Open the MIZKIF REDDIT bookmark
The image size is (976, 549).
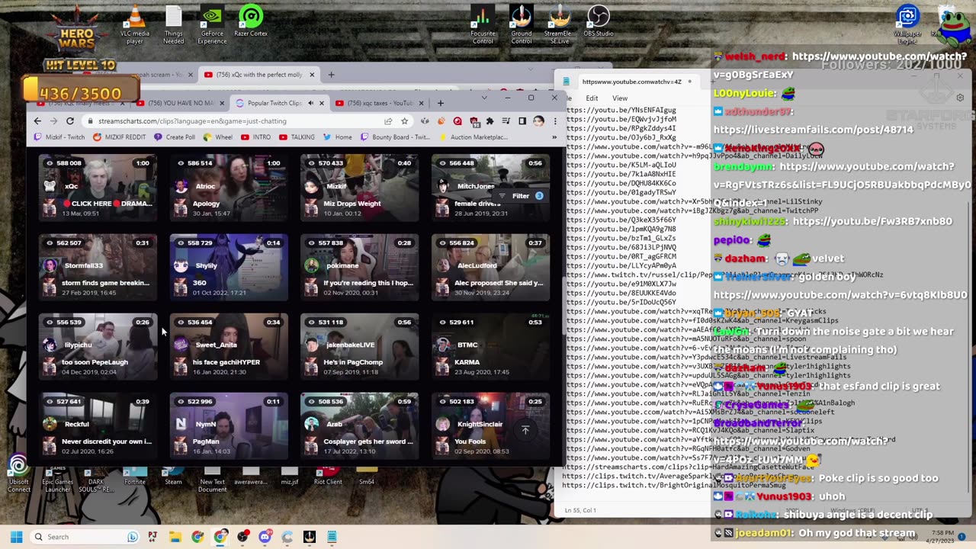[119, 137]
